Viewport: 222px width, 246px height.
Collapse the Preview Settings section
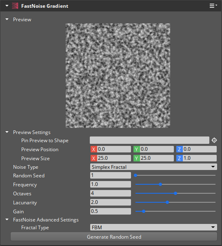(x=7, y=132)
